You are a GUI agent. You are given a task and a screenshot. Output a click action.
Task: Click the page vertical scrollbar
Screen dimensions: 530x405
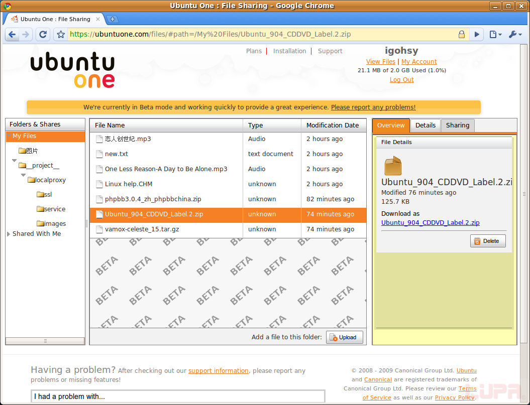524,194
